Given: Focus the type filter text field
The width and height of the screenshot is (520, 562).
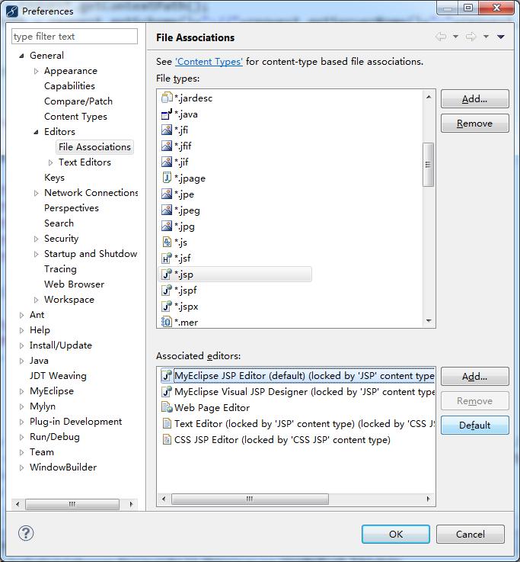Looking at the screenshot, I should pos(75,36).
